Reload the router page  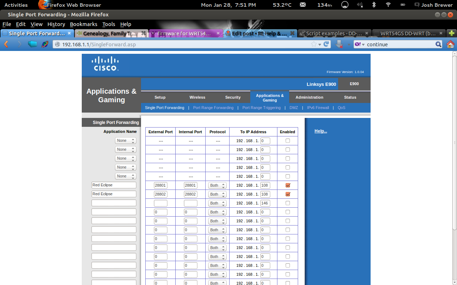point(326,44)
